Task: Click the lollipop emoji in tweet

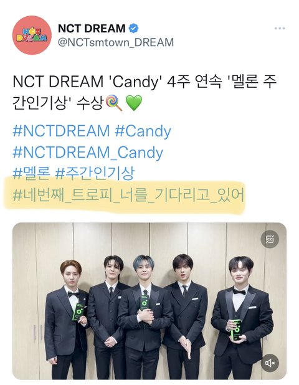Action: [x=113, y=103]
